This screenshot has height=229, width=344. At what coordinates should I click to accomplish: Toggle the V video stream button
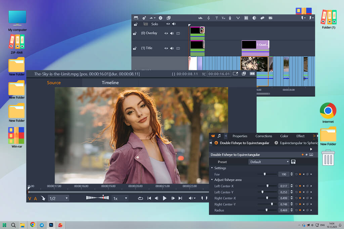click(x=30, y=198)
